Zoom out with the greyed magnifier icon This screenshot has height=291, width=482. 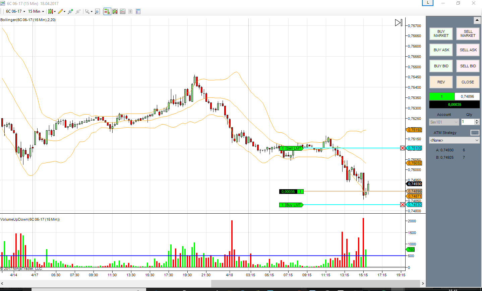point(78,11)
